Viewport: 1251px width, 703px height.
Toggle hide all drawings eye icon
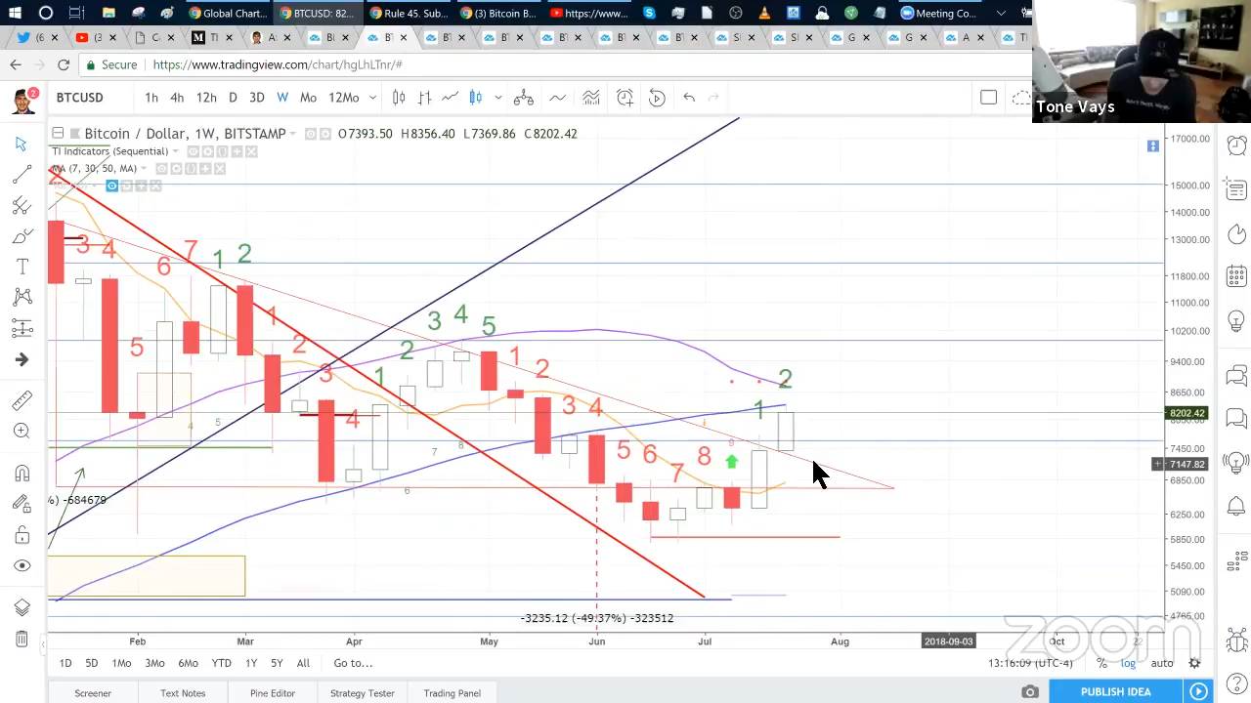(22, 565)
